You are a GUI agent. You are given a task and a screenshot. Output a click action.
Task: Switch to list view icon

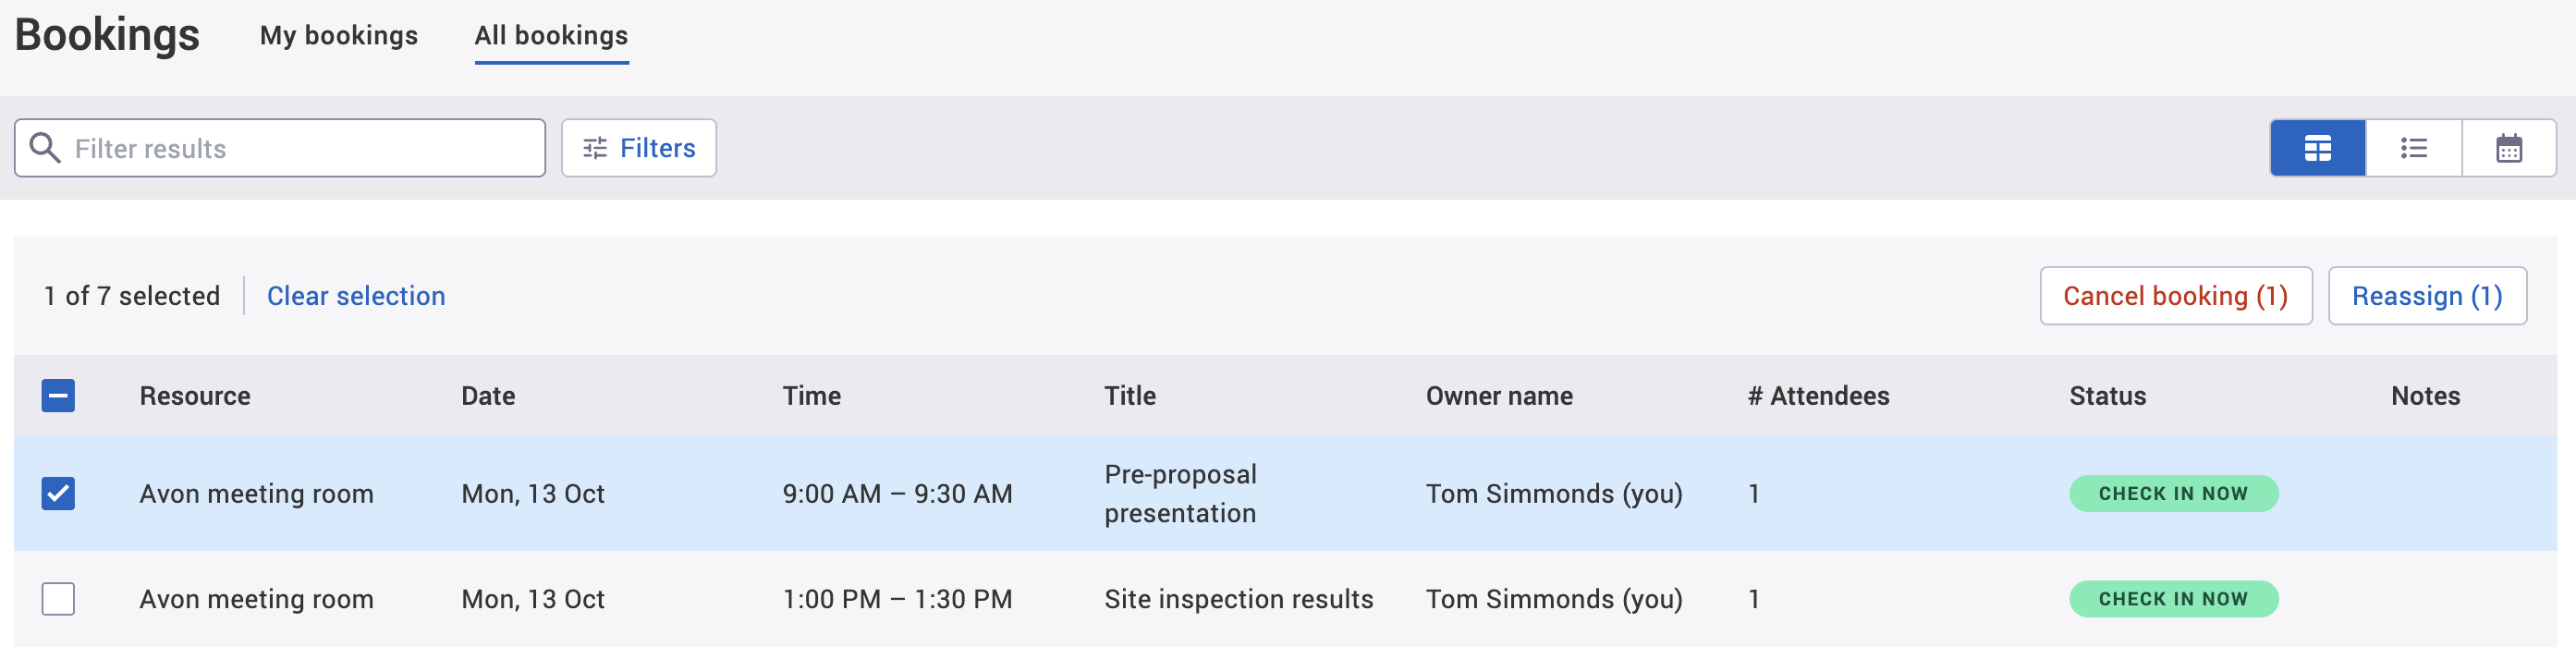2414,147
